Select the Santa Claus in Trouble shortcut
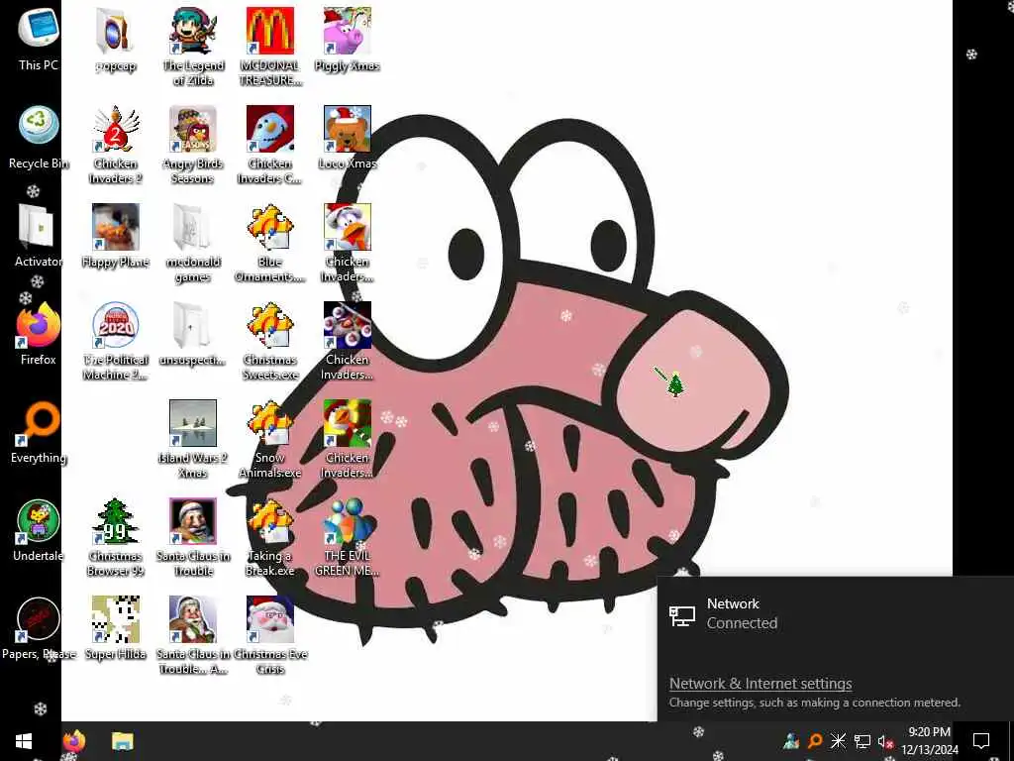The width and height of the screenshot is (1014, 761). point(193,521)
